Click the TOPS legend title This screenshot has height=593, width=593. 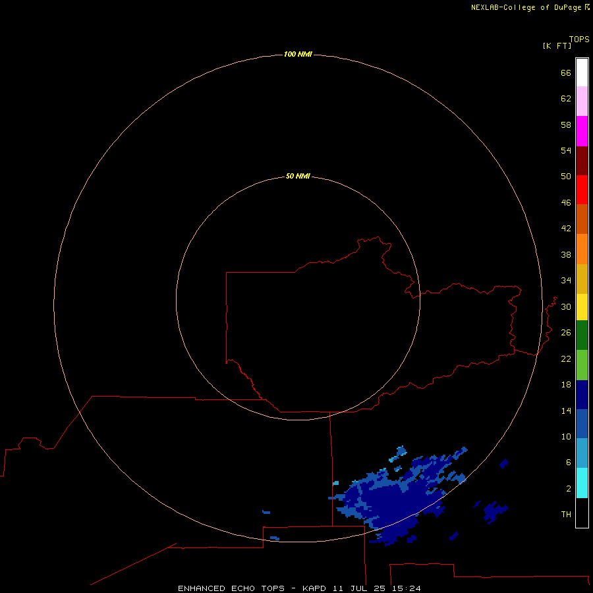coord(579,40)
